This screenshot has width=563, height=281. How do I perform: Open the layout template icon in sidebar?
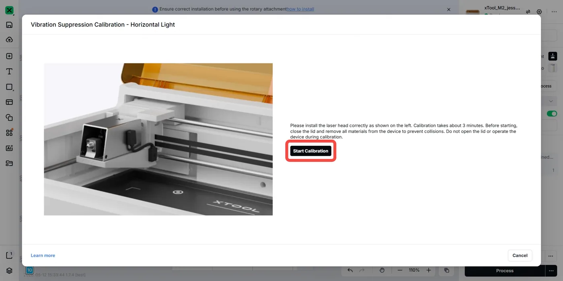pos(9,102)
